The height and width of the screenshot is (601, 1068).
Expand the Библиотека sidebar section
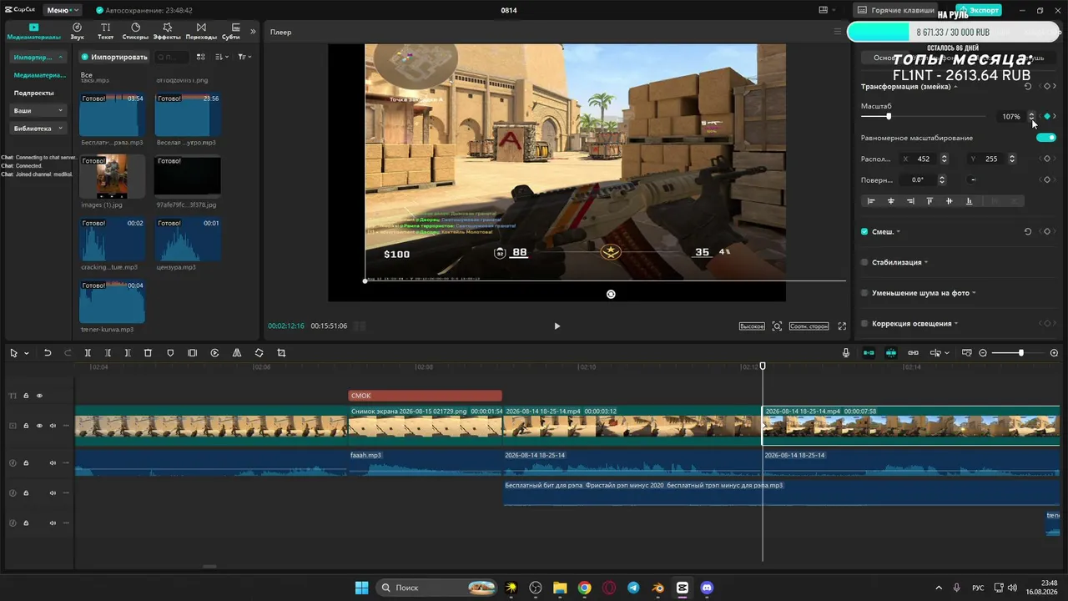[x=38, y=129]
